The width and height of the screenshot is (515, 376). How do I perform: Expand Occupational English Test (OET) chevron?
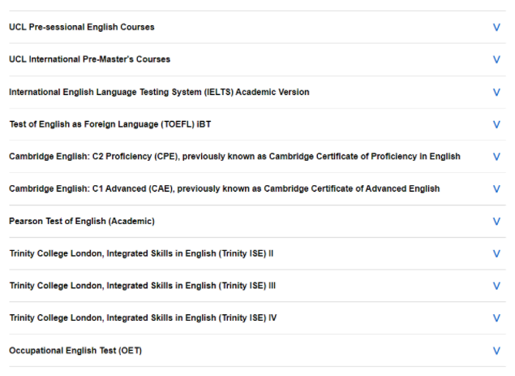(496, 351)
